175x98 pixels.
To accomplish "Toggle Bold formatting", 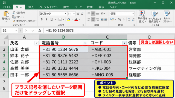I will coord(42,19).
